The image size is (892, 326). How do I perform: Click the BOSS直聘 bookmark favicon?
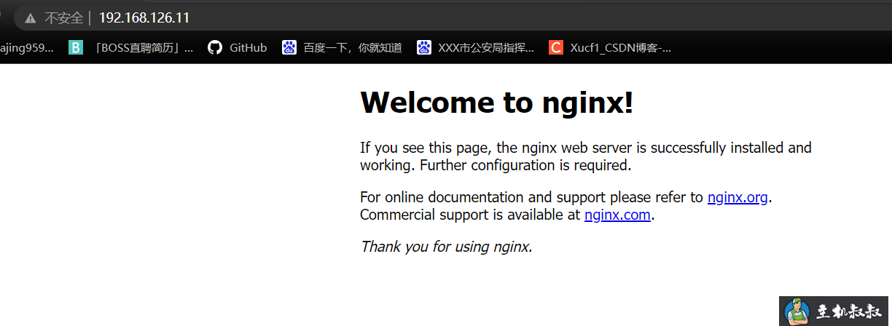pos(76,48)
